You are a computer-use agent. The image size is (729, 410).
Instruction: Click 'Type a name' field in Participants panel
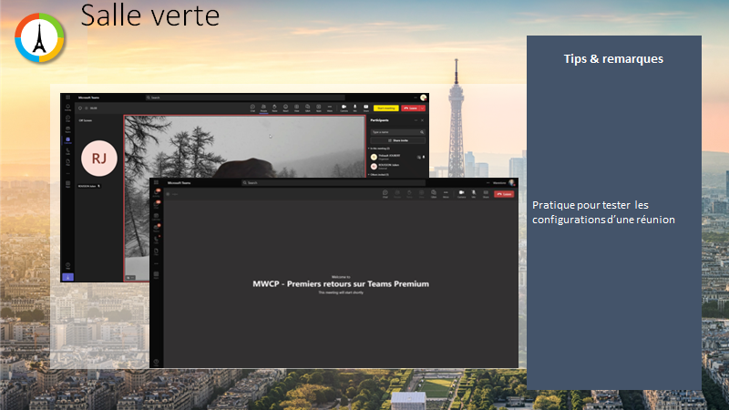[397, 132]
